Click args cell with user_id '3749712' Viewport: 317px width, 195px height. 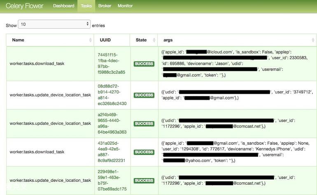(237, 95)
